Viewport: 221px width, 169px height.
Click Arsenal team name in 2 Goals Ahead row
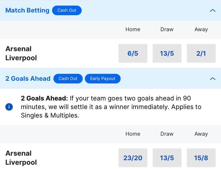tap(18, 153)
